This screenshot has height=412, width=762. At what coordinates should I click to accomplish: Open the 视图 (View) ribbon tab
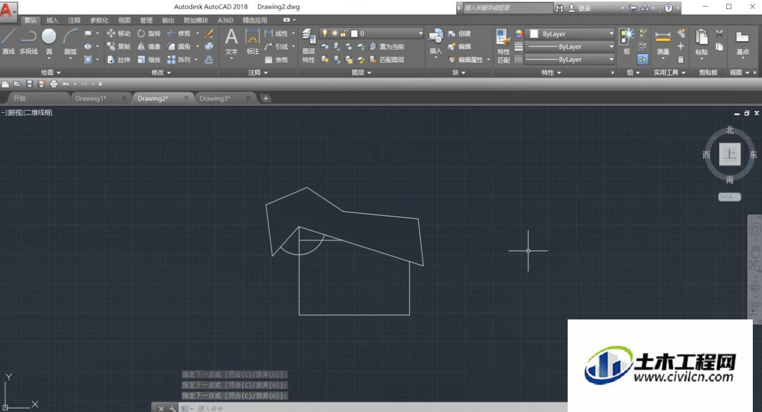pos(124,20)
